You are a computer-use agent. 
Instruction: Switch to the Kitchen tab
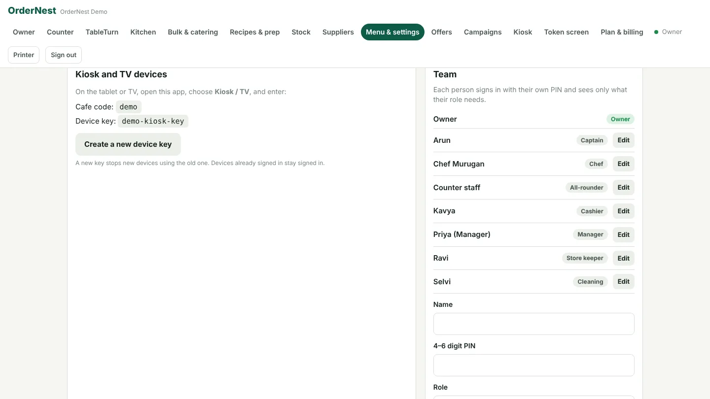coord(143,32)
